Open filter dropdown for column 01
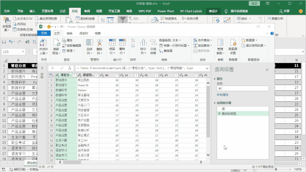This screenshot has height=172, width=306. click(136, 75)
